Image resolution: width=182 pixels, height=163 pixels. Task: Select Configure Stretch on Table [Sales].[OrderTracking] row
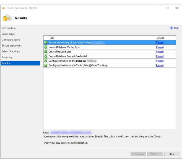(x=110, y=65)
